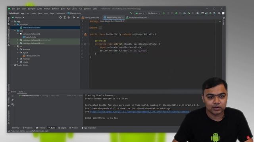Select AndroidManifest.xml in the project tree

pyautogui.click(x=31, y=28)
